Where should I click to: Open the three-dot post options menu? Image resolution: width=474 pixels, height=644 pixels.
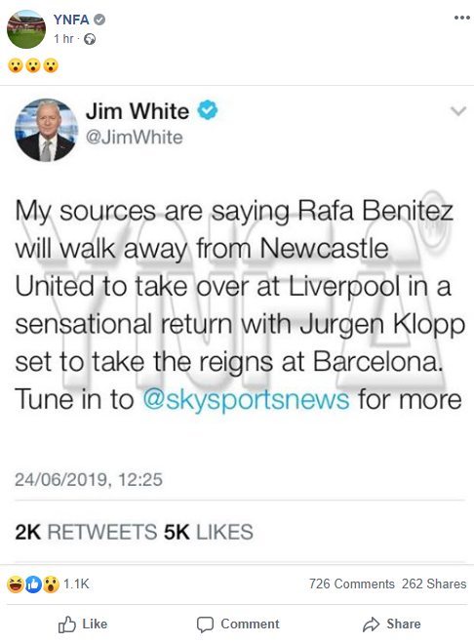point(461,18)
